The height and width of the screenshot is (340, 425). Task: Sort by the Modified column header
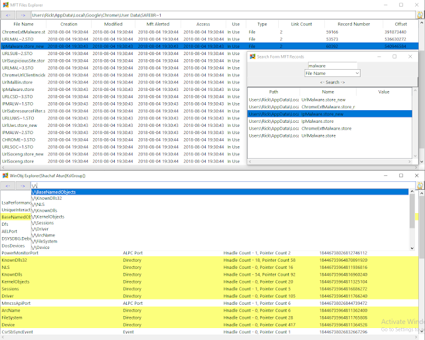click(x=114, y=24)
